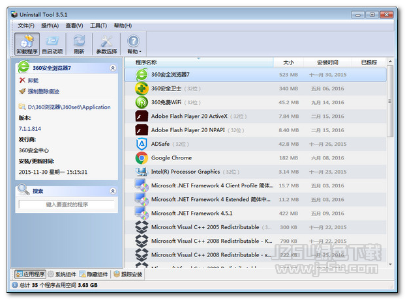Collapse the 搜索 search panel

[x=113, y=191]
